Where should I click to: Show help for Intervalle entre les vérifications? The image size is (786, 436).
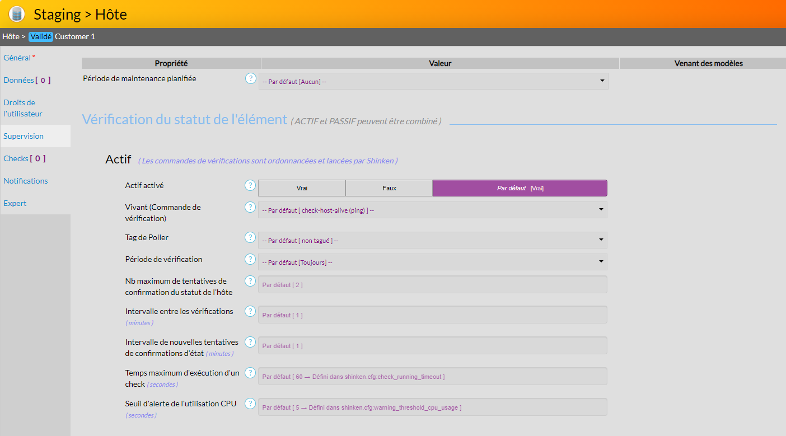point(250,311)
